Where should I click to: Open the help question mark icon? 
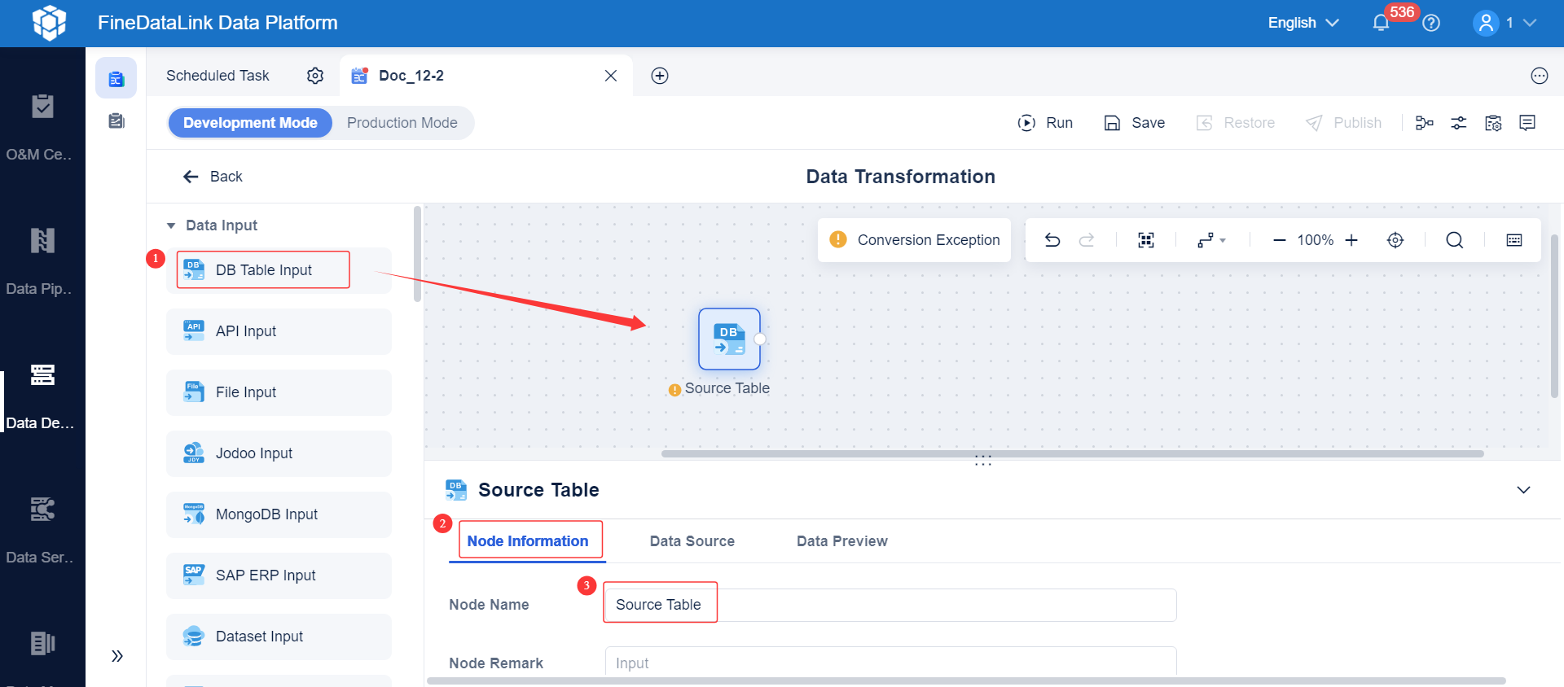point(1431,23)
